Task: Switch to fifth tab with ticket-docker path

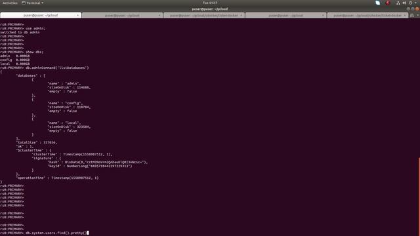Action: tap(367, 15)
